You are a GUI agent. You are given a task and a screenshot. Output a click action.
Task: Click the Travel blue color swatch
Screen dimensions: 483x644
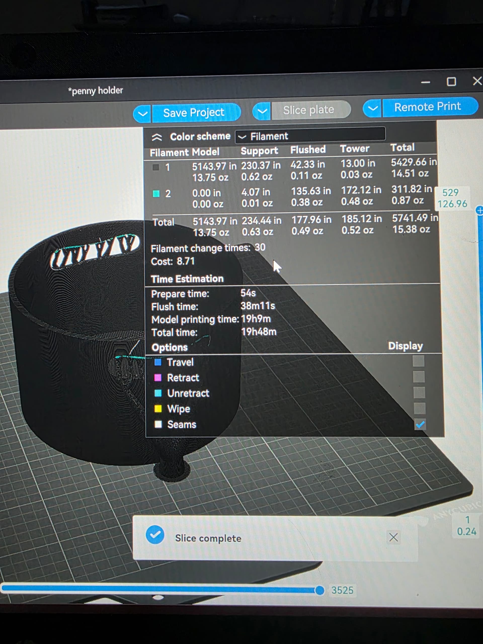pyautogui.click(x=158, y=362)
